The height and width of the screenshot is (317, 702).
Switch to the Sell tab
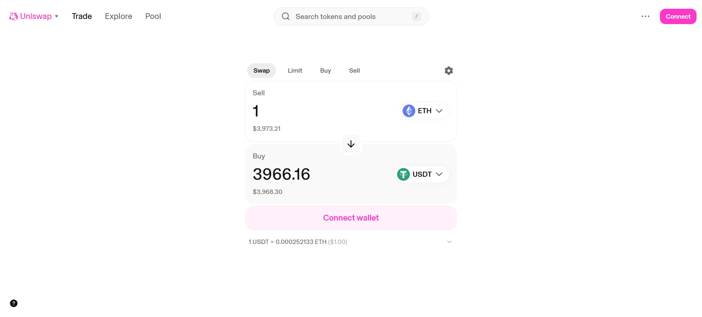354,70
